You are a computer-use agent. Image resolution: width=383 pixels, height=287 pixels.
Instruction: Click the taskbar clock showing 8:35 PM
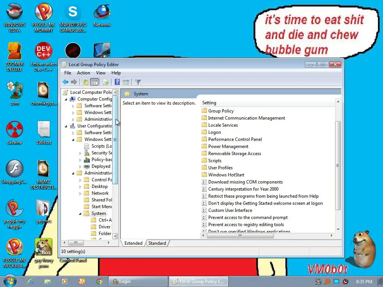click(x=364, y=282)
